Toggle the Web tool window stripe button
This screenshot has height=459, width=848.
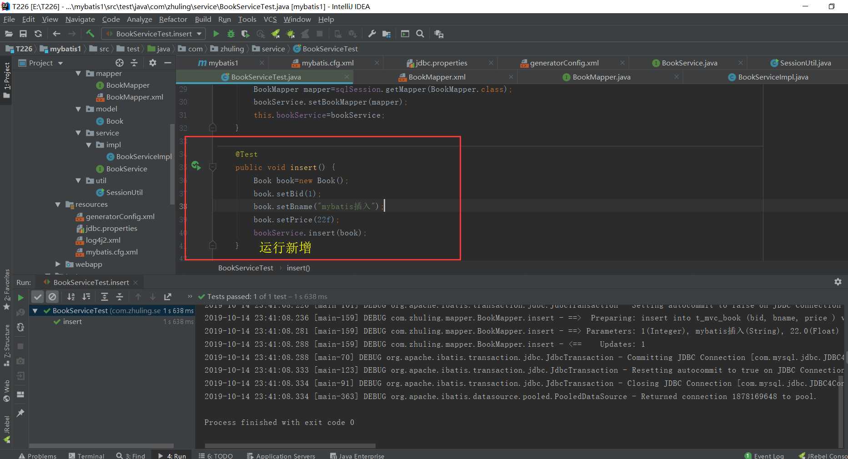[x=6, y=391]
